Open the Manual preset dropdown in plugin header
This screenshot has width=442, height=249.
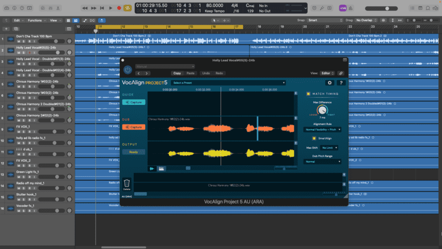pyautogui.click(x=165, y=67)
